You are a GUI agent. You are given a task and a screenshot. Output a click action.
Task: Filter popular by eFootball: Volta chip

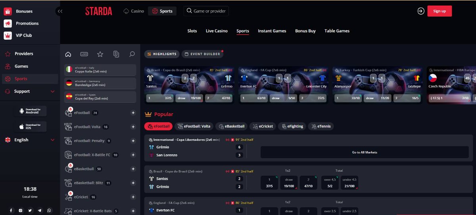pos(194,126)
